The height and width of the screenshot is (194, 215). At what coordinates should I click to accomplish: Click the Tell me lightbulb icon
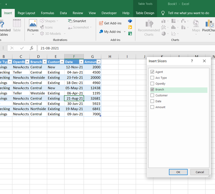point(163,13)
